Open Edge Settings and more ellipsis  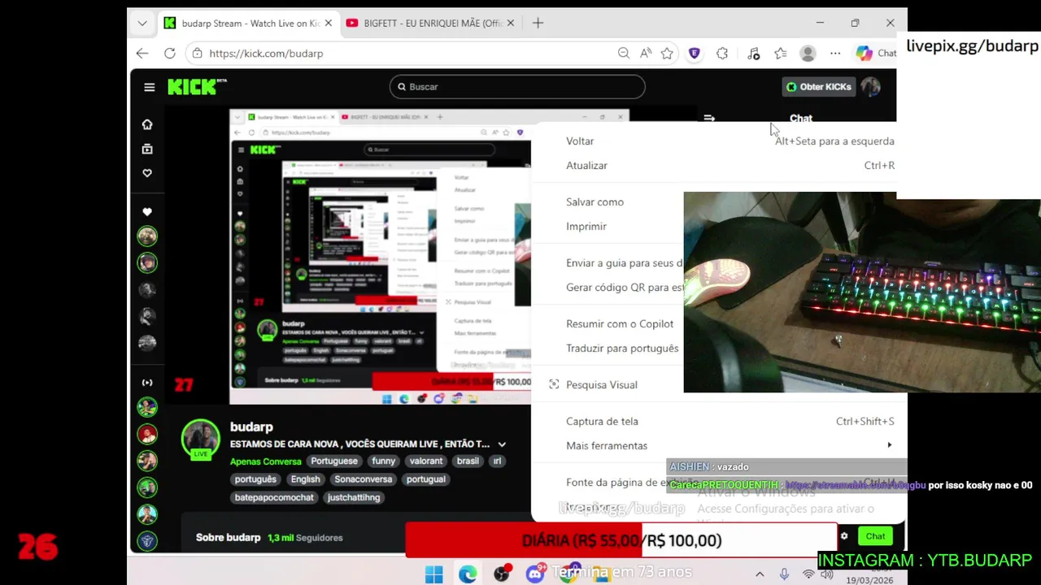click(835, 54)
